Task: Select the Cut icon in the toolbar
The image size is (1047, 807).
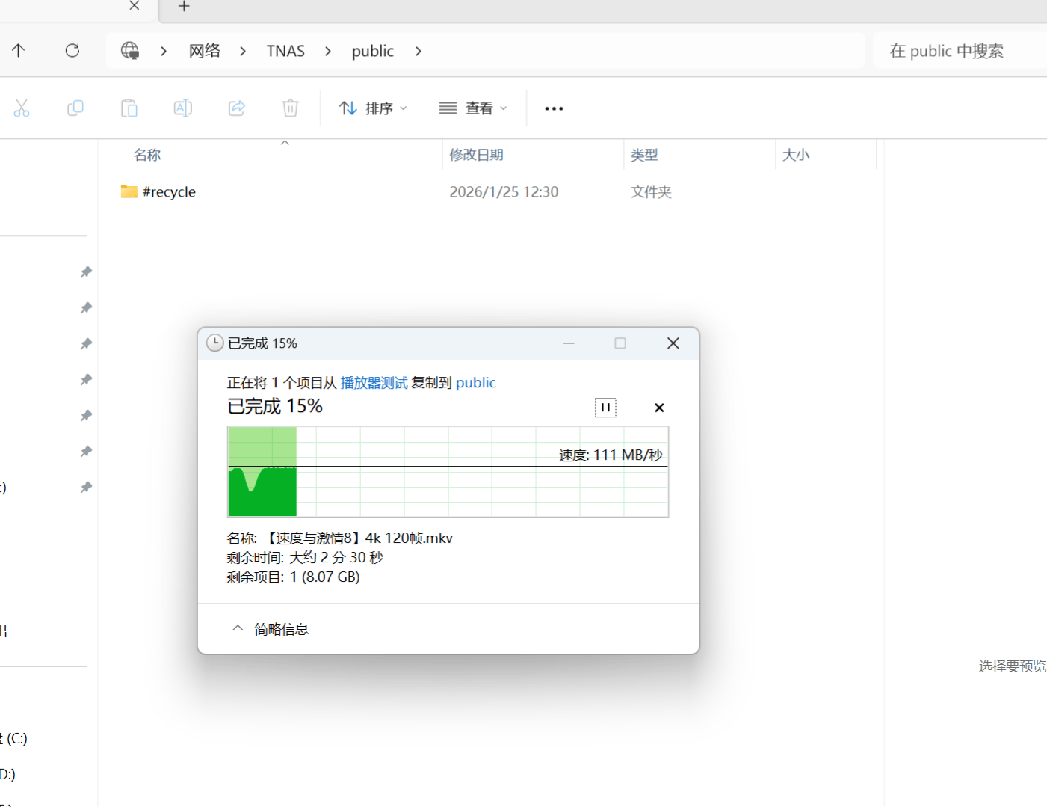Action: click(x=22, y=108)
